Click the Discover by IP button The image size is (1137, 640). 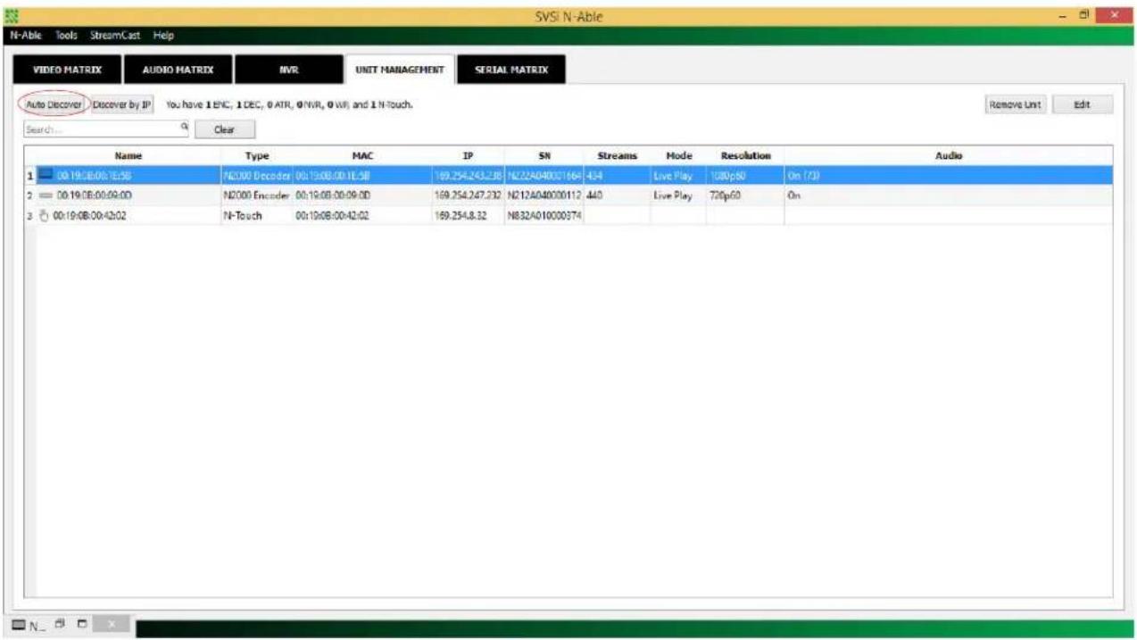tap(122, 104)
